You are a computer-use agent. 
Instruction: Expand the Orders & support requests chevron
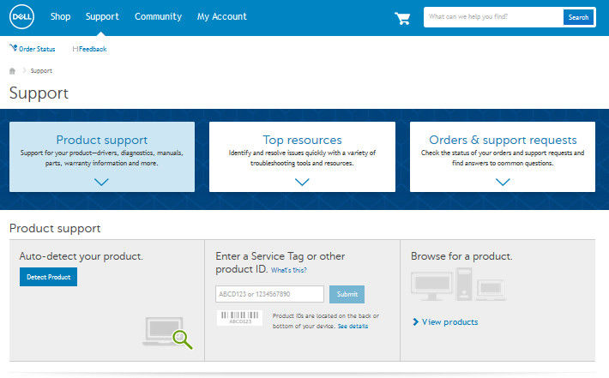(x=503, y=182)
